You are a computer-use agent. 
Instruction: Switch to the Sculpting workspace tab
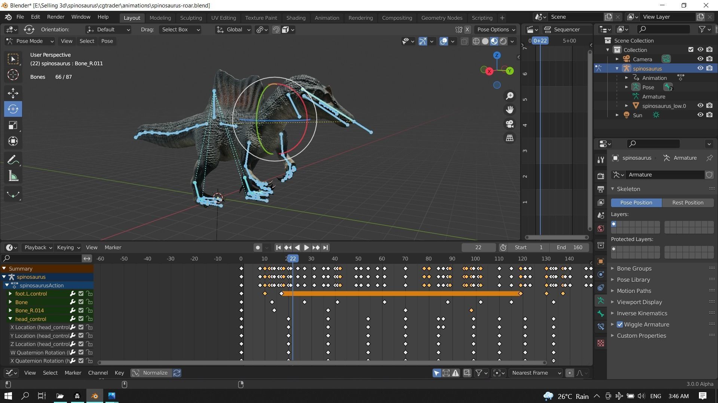click(x=191, y=18)
